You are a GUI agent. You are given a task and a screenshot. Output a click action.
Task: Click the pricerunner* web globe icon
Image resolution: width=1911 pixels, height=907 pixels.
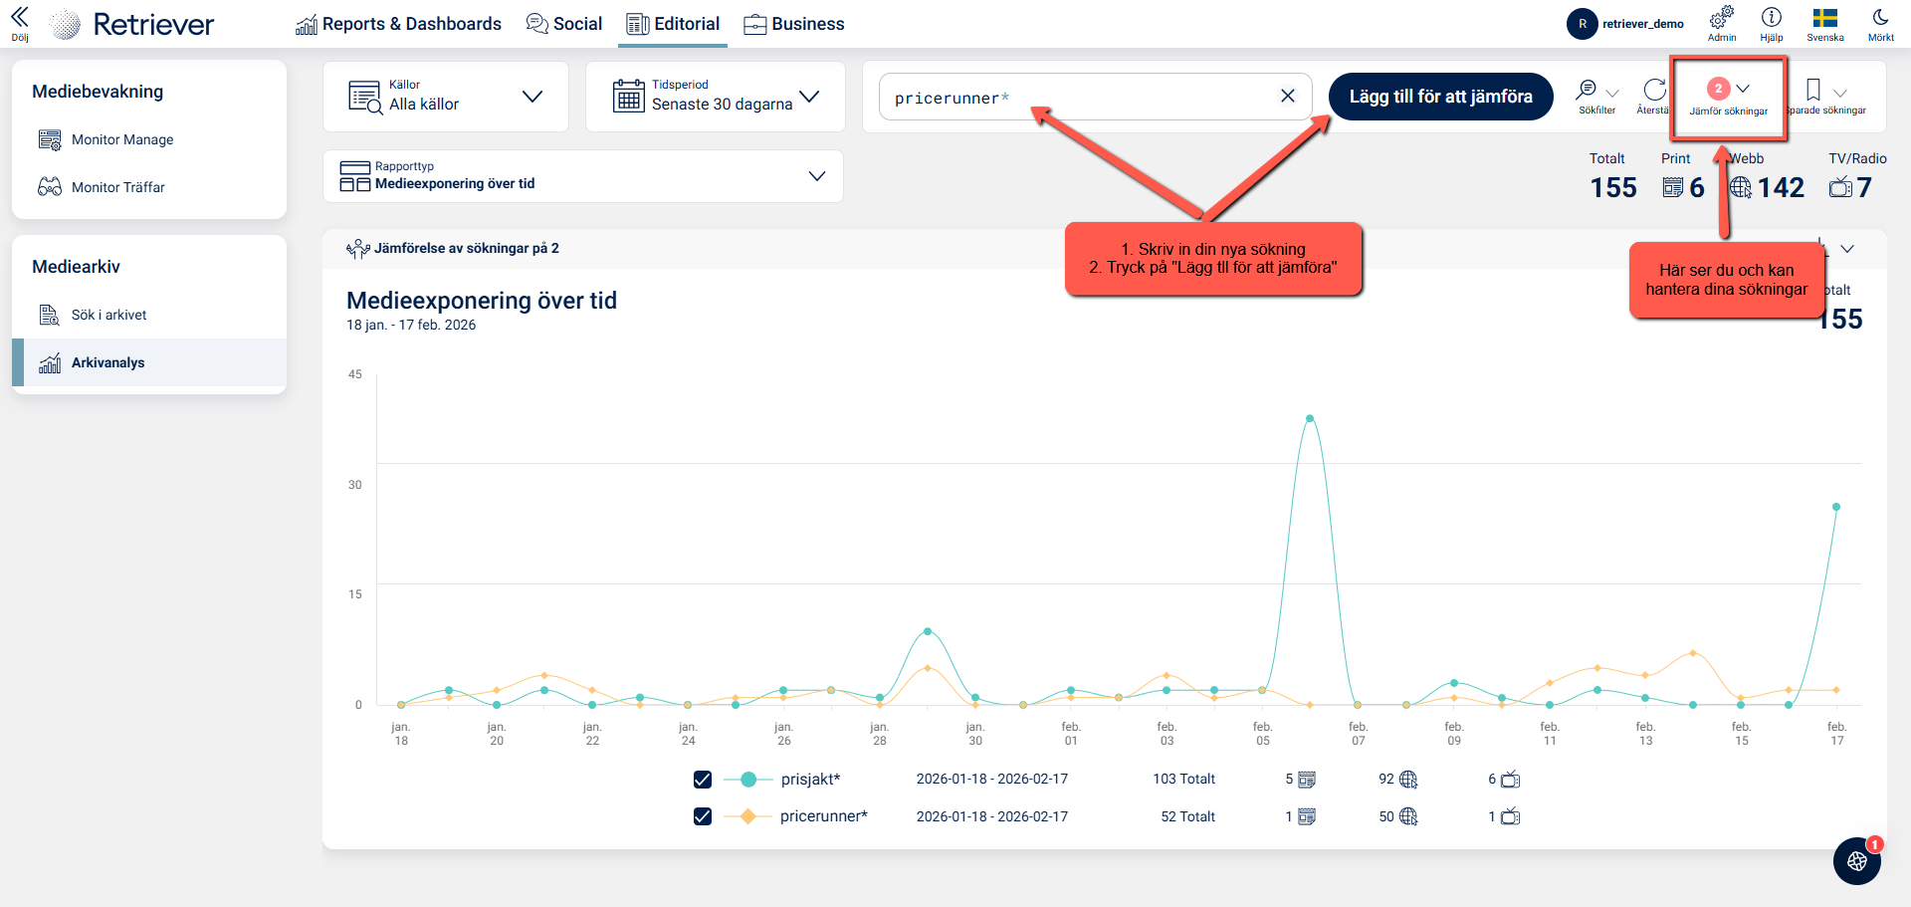tap(1408, 816)
